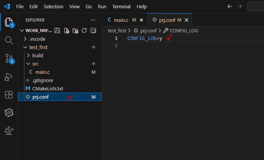Open the Go menu
This screenshot has height=160, width=264.
(x=89, y=6)
